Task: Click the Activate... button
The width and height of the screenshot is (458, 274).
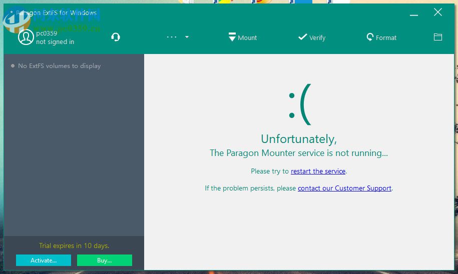Action: pyautogui.click(x=44, y=260)
